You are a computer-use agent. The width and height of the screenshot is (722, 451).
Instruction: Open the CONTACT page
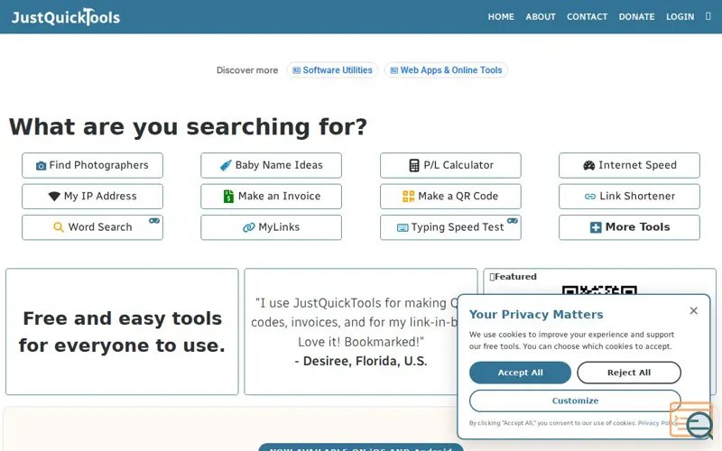pyautogui.click(x=588, y=16)
